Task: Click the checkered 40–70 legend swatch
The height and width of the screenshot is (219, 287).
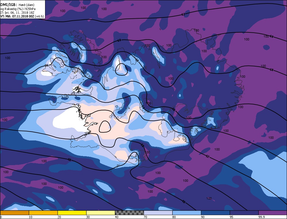Action: pyautogui.click(x=129, y=213)
